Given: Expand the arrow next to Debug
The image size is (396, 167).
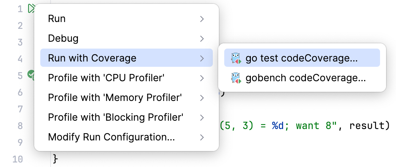Looking at the screenshot, I should [x=202, y=38].
